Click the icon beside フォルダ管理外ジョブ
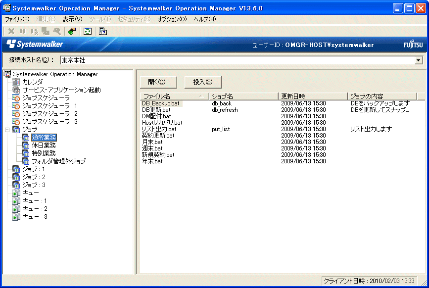The width and height of the screenshot is (429, 288). (25, 161)
